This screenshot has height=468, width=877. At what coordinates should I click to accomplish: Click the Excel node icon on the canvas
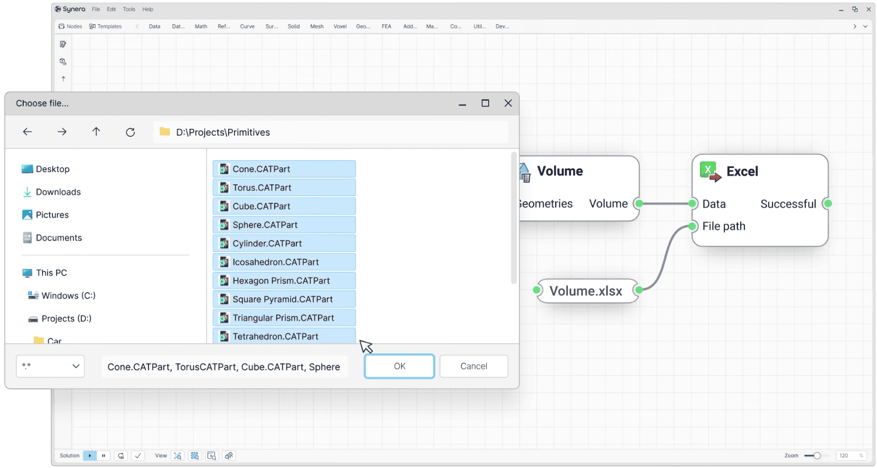click(x=710, y=172)
